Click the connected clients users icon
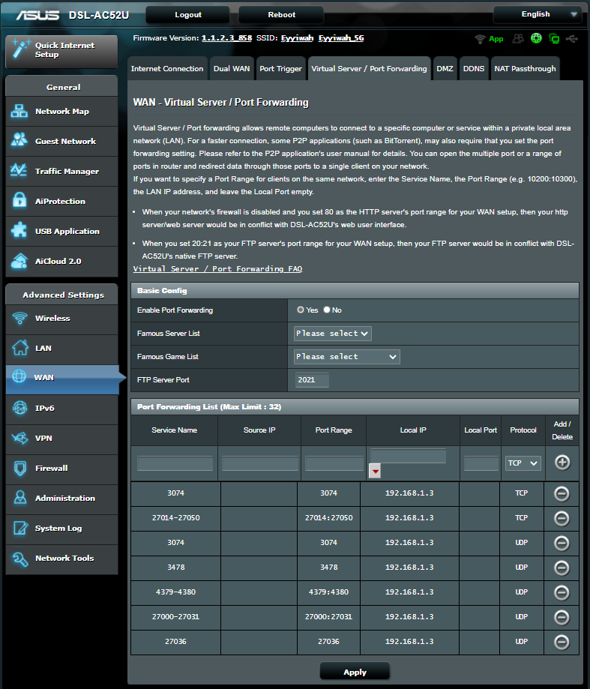 coord(518,39)
